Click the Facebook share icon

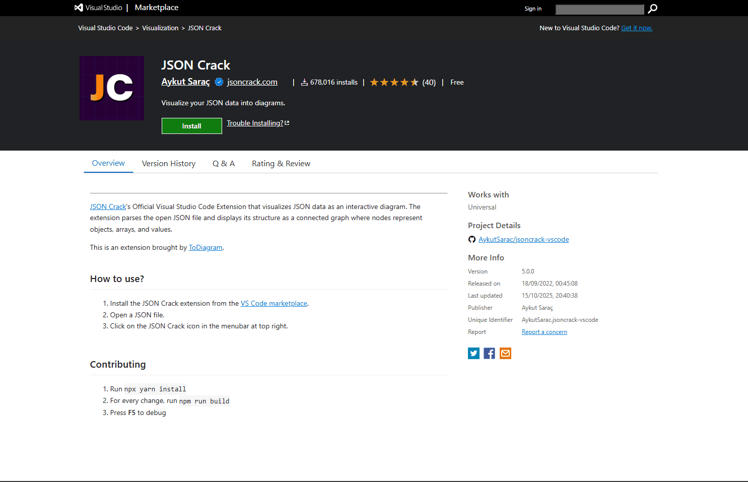[x=489, y=353]
